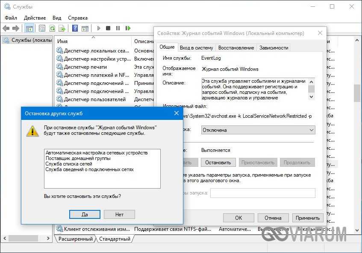Click Да to stop dependent services
The width and height of the screenshot is (362, 253).
(x=85, y=214)
